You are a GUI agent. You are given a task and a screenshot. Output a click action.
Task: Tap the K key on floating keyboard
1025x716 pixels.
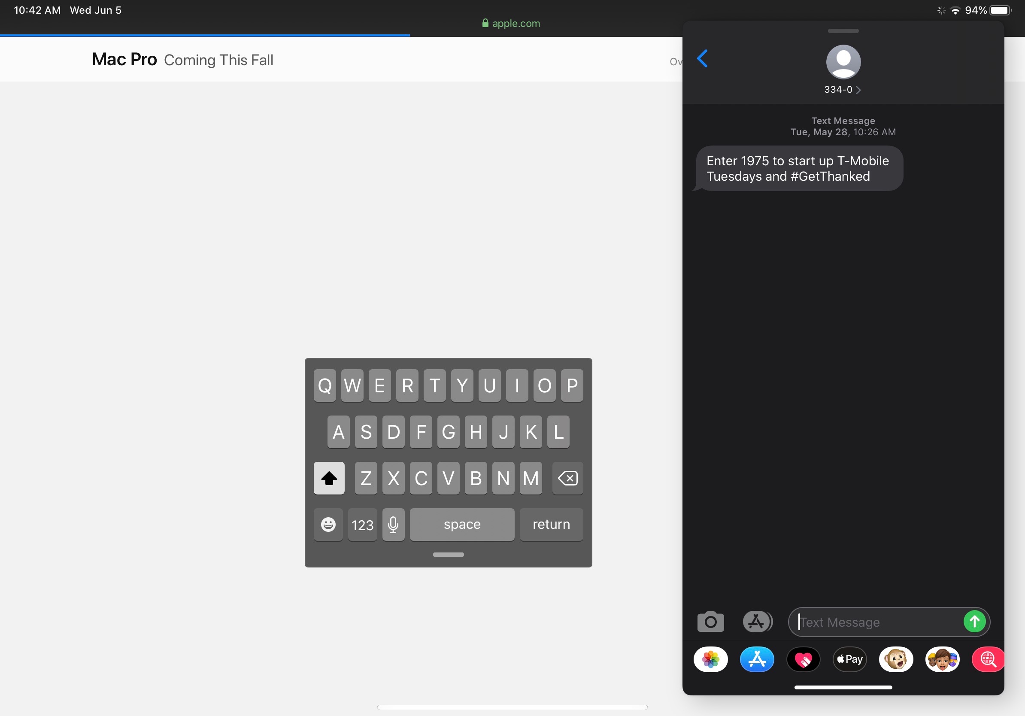pos(531,432)
